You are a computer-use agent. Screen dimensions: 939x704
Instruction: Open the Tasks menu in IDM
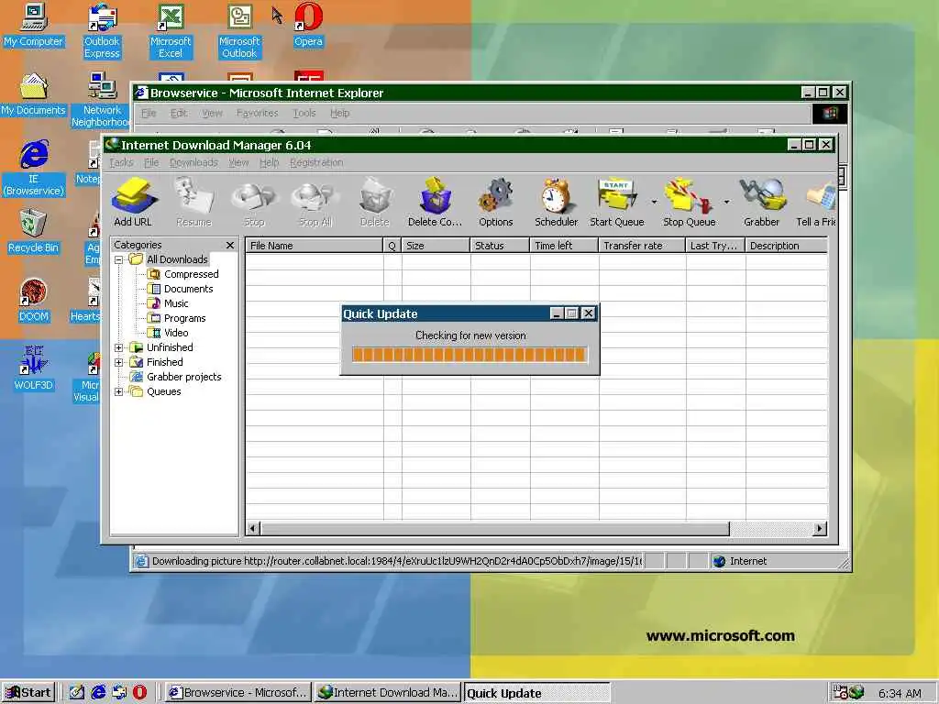click(x=122, y=162)
